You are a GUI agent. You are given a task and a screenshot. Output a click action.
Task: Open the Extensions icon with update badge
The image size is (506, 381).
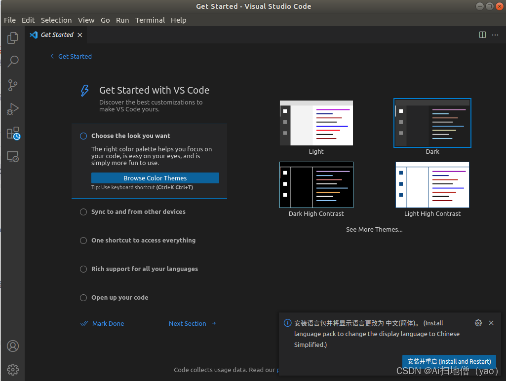(12, 133)
